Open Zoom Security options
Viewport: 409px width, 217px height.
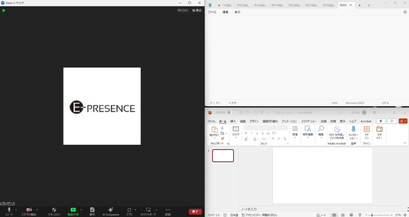pos(54,211)
